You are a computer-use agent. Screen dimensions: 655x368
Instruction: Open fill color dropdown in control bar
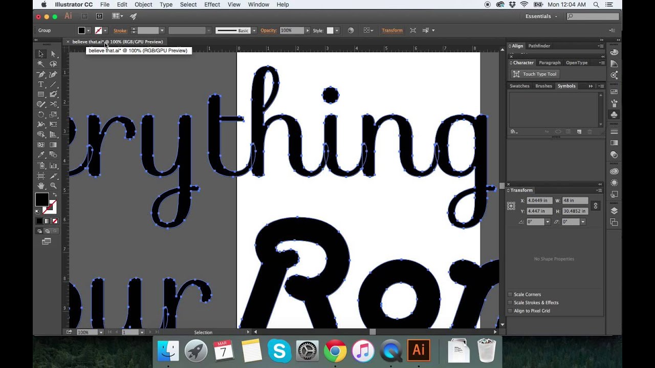coord(89,31)
